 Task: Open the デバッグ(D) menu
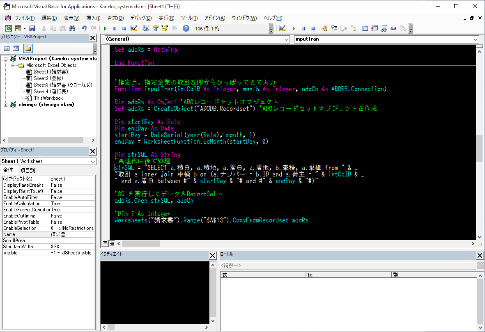(x=141, y=18)
